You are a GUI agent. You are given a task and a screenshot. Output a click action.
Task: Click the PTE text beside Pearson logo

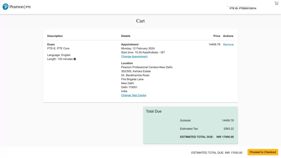click(x=28, y=7)
